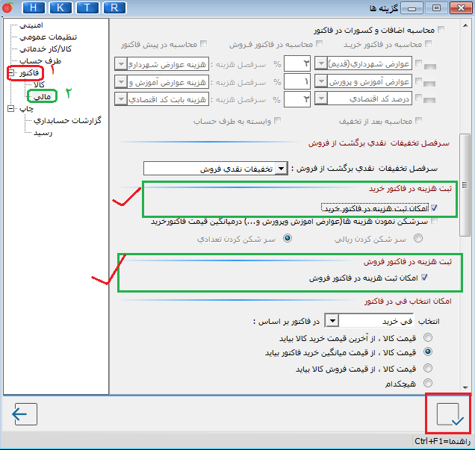Open هزینه بابت کد اقتصادي dropdown
Image resolution: width=475 pixels, height=450 pixels.
(121, 99)
